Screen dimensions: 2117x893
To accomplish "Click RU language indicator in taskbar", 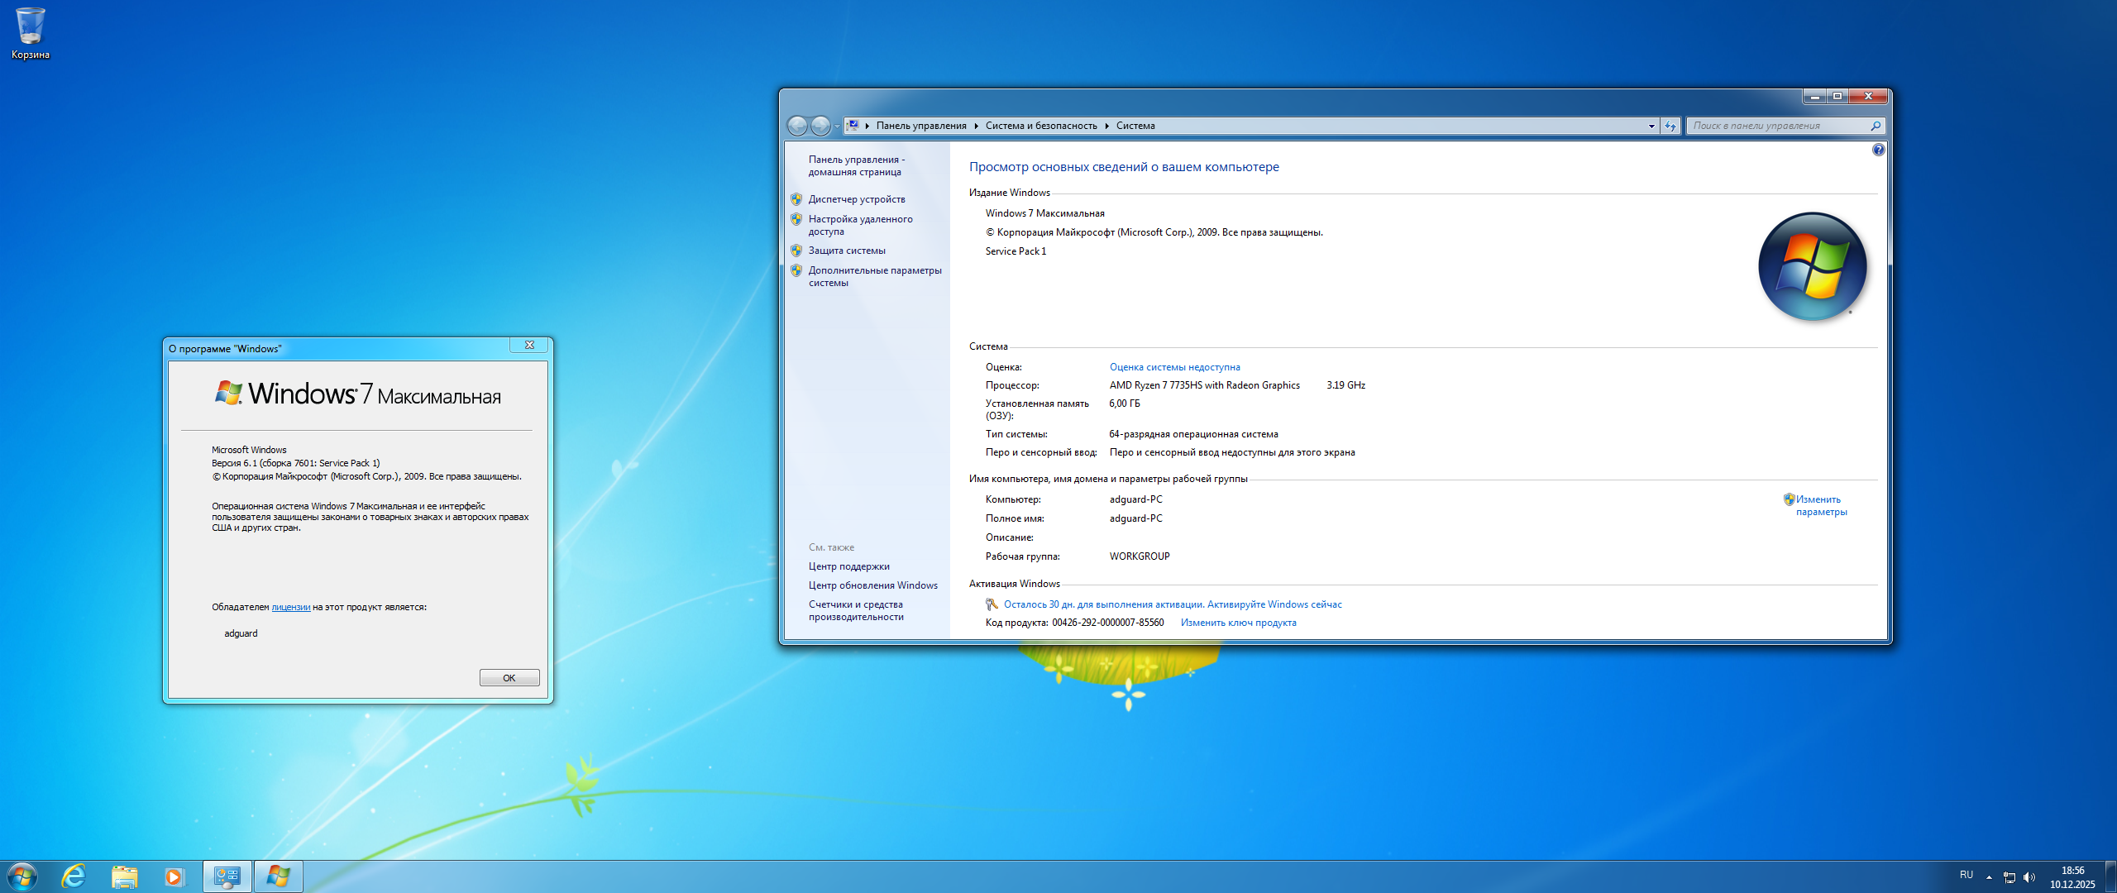I will [1966, 875].
